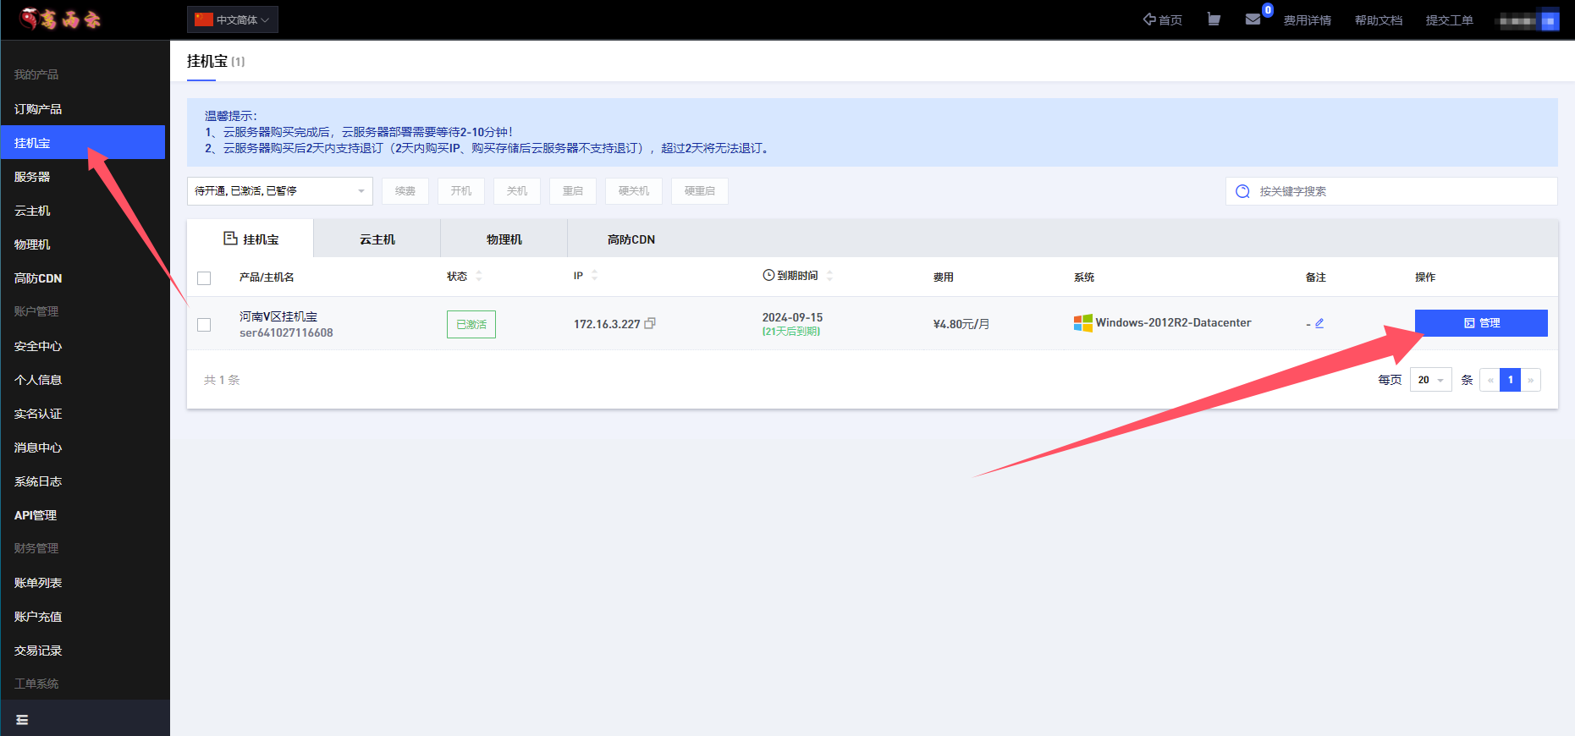Open the messages envelope icon
1575x736 pixels.
click(1253, 19)
